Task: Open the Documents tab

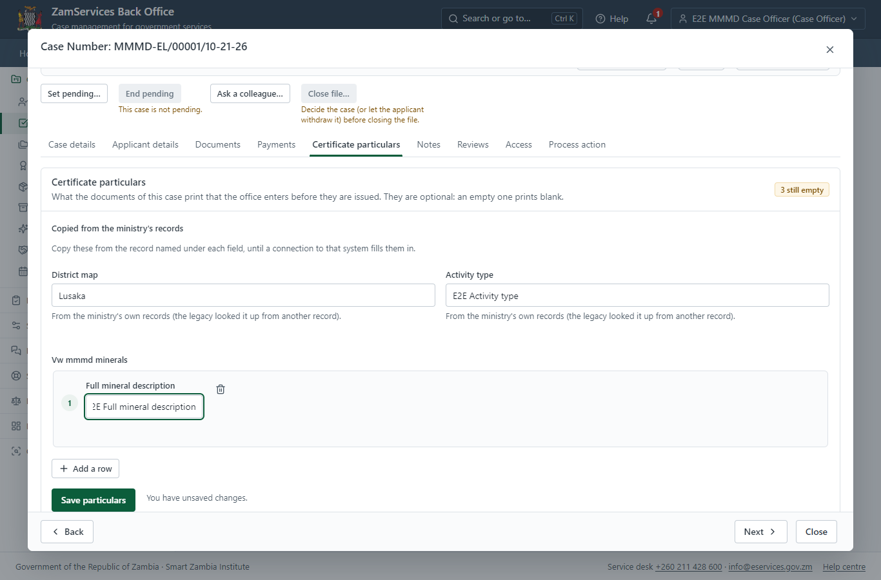Action: click(218, 144)
